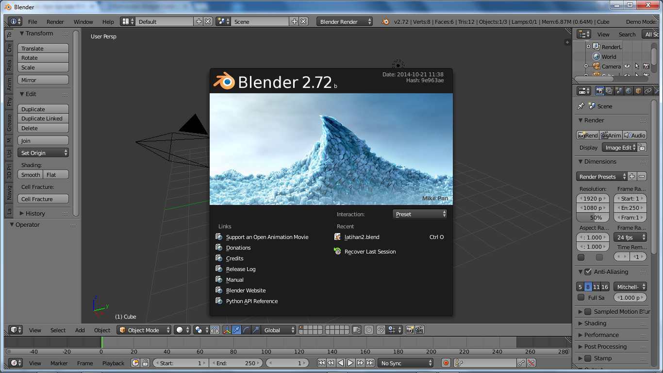Screen dimensions: 663x373
Task: Select the rotate manipulator arc icon
Action: pos(246,330)
